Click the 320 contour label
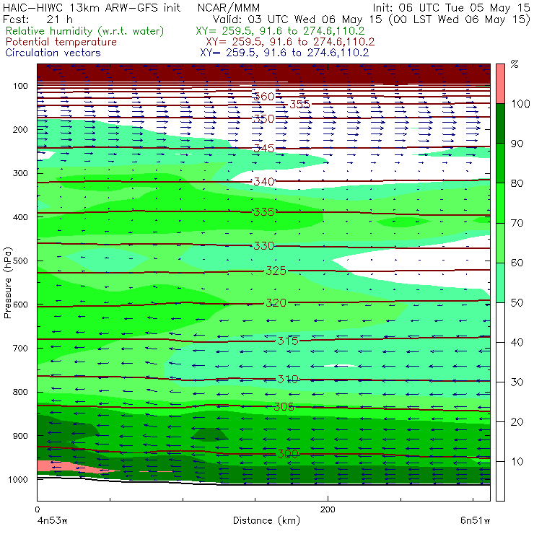Screen dimensions: 534x534 pyautogui.click(x=276, y=302)
